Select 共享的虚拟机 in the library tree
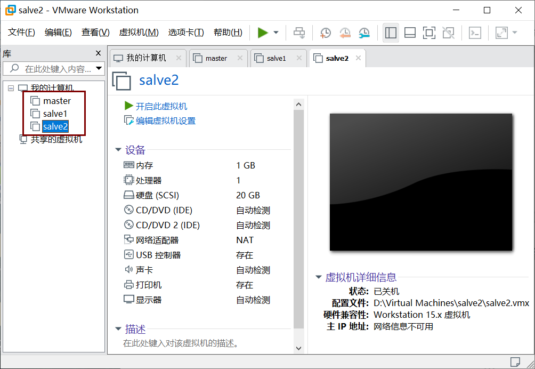Image resolution: width=535 pixels, height=369 pixels. point(56,139)
